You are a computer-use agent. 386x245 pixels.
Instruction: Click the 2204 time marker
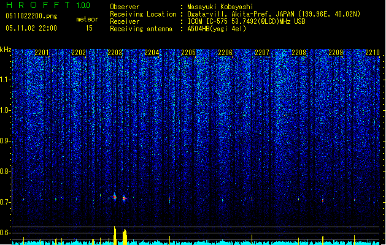click(x=152, y=53)
